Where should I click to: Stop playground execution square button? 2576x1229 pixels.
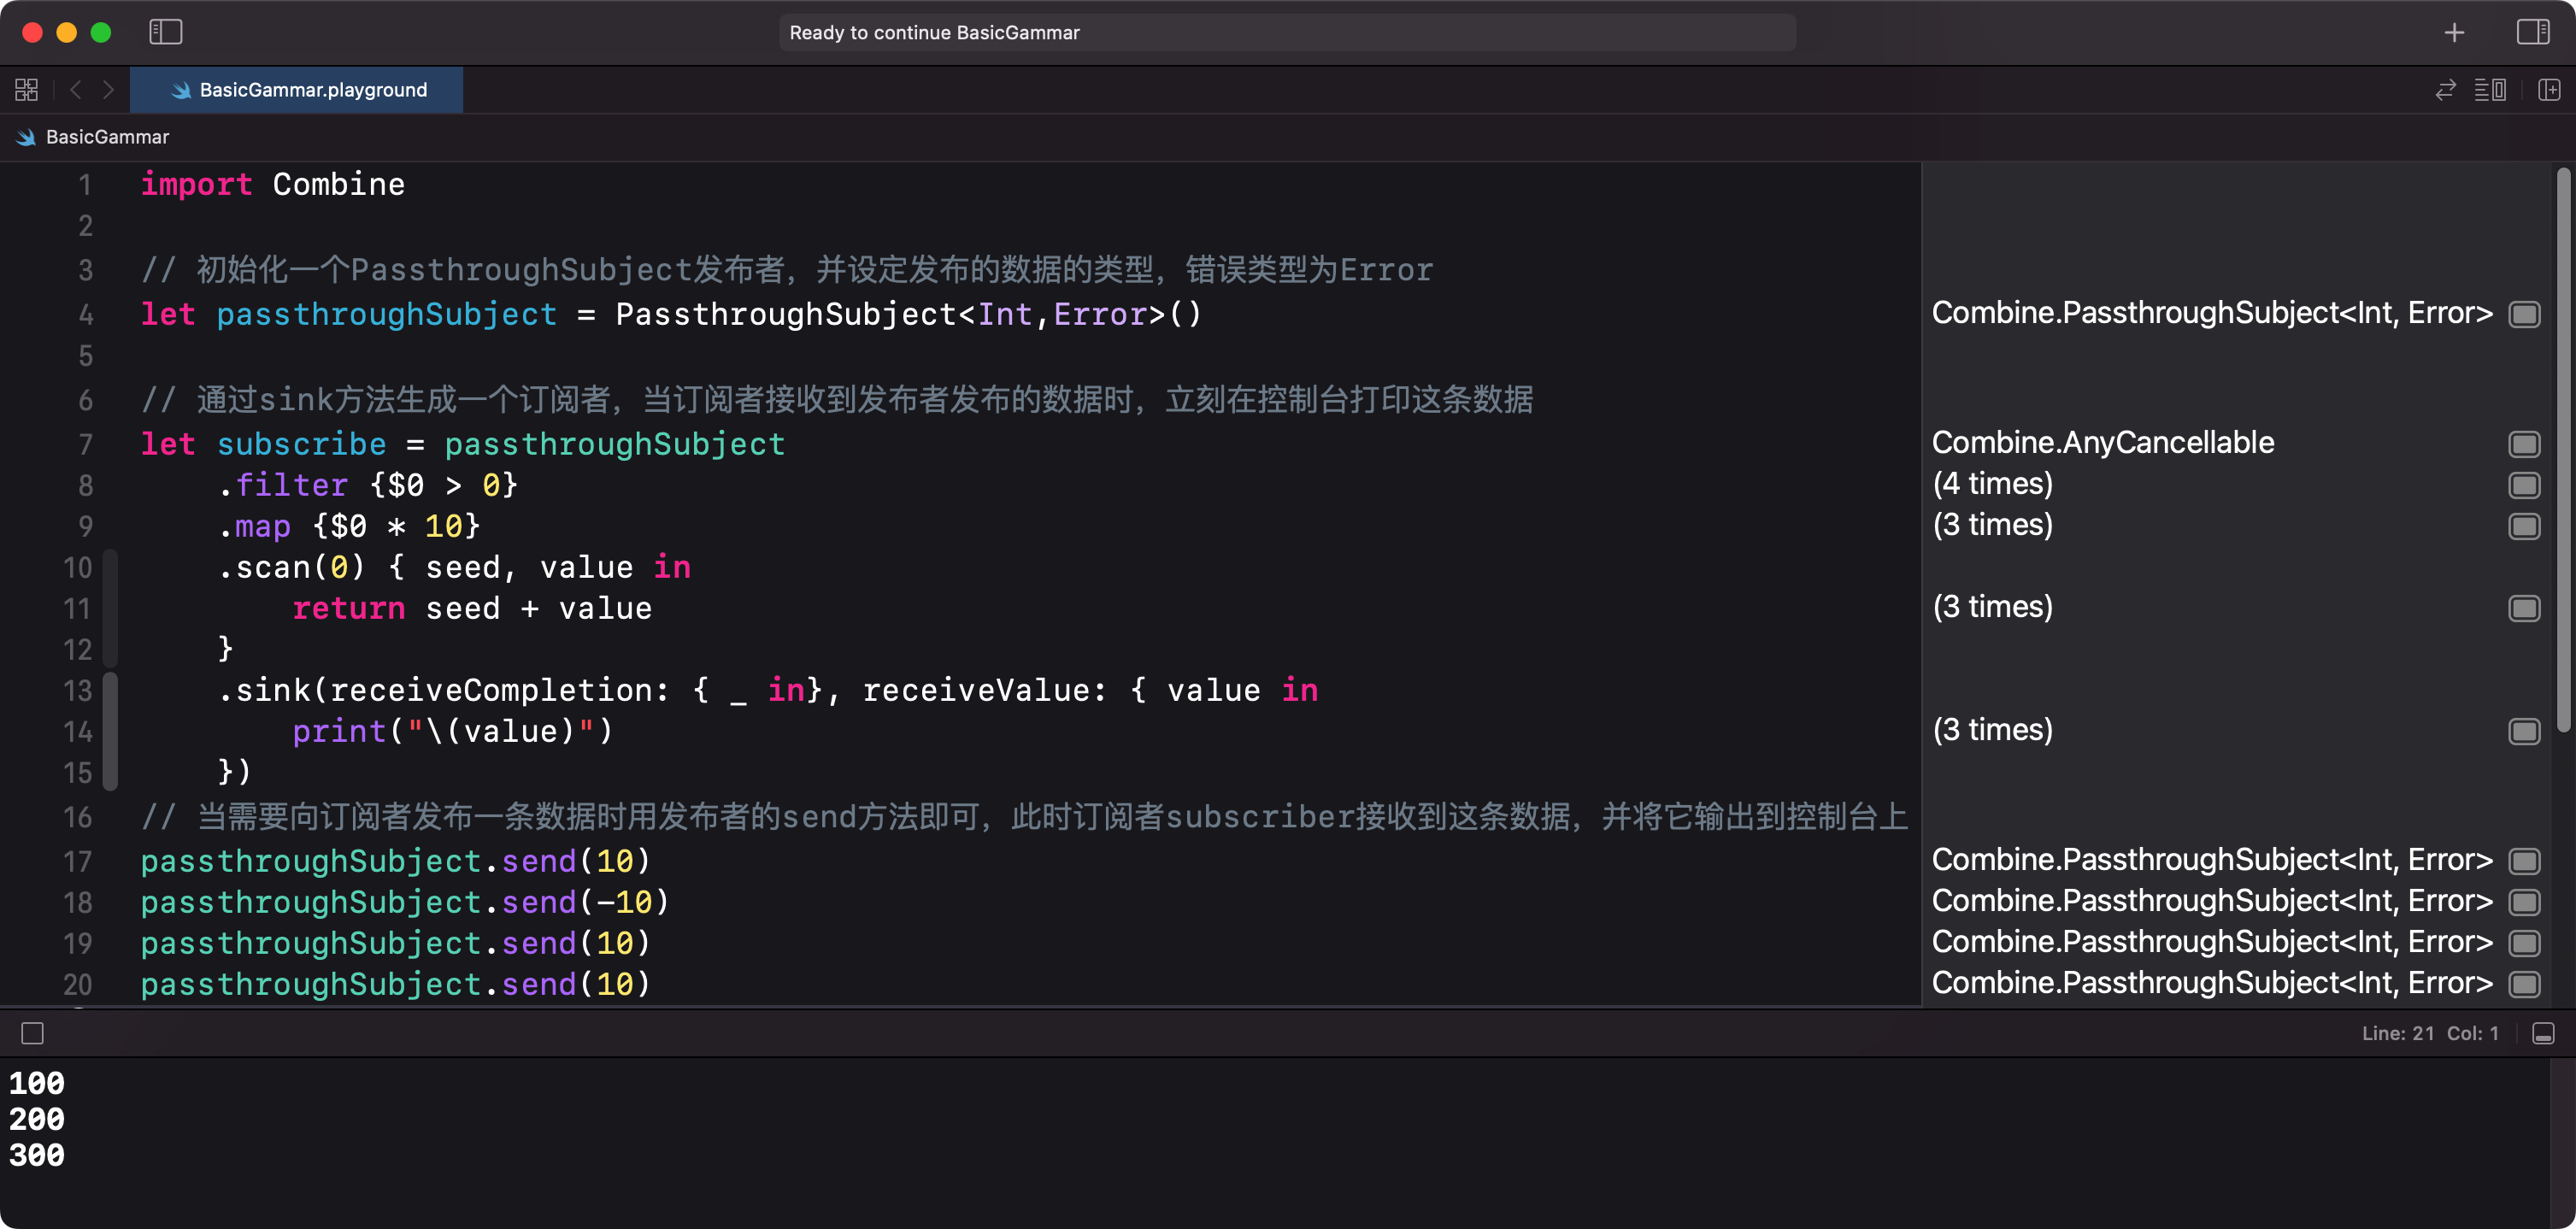33,1033
